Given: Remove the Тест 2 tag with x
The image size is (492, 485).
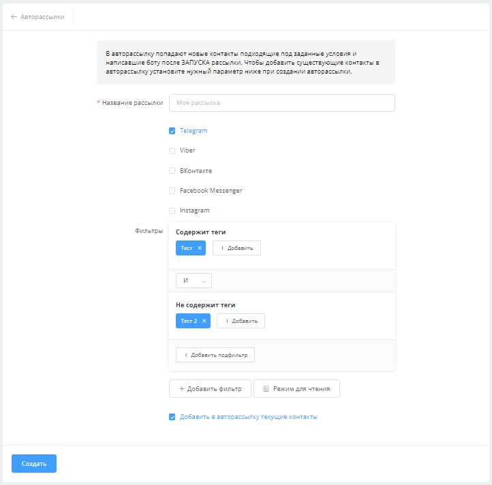Looking at the screenshot, I should (x=204, y=321).
